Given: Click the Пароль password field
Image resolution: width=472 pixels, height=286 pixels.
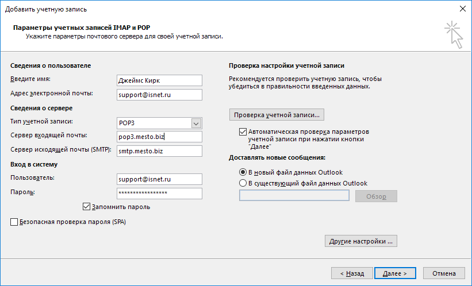Looking at the screenshot, I should tap(159, 193).
